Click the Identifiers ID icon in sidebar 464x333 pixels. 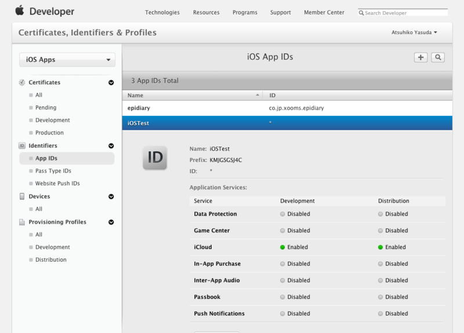pos(22,146)
